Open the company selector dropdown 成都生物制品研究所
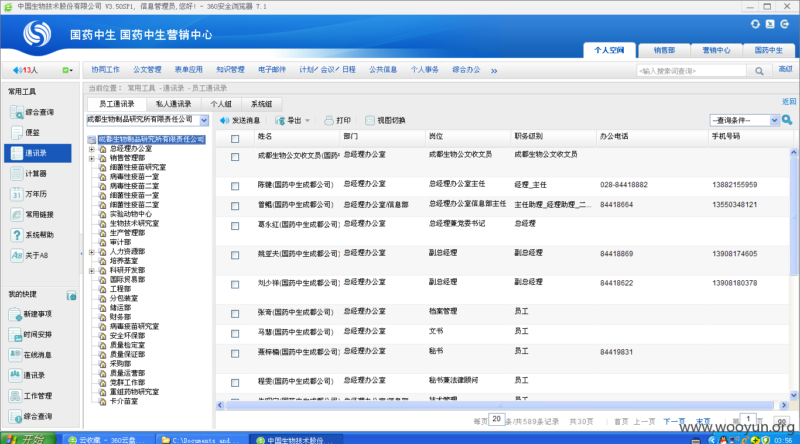Image resolution: width=800 pixels, height=444 pixels. (x=148, y=120)
